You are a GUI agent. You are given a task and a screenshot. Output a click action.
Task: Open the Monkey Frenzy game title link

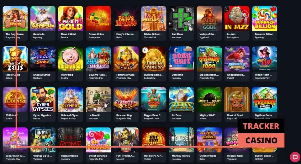coord(181,156)
